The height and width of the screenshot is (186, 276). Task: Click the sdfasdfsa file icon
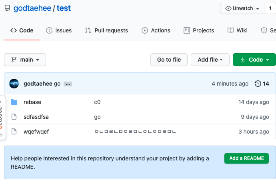(x=14, y=117)
